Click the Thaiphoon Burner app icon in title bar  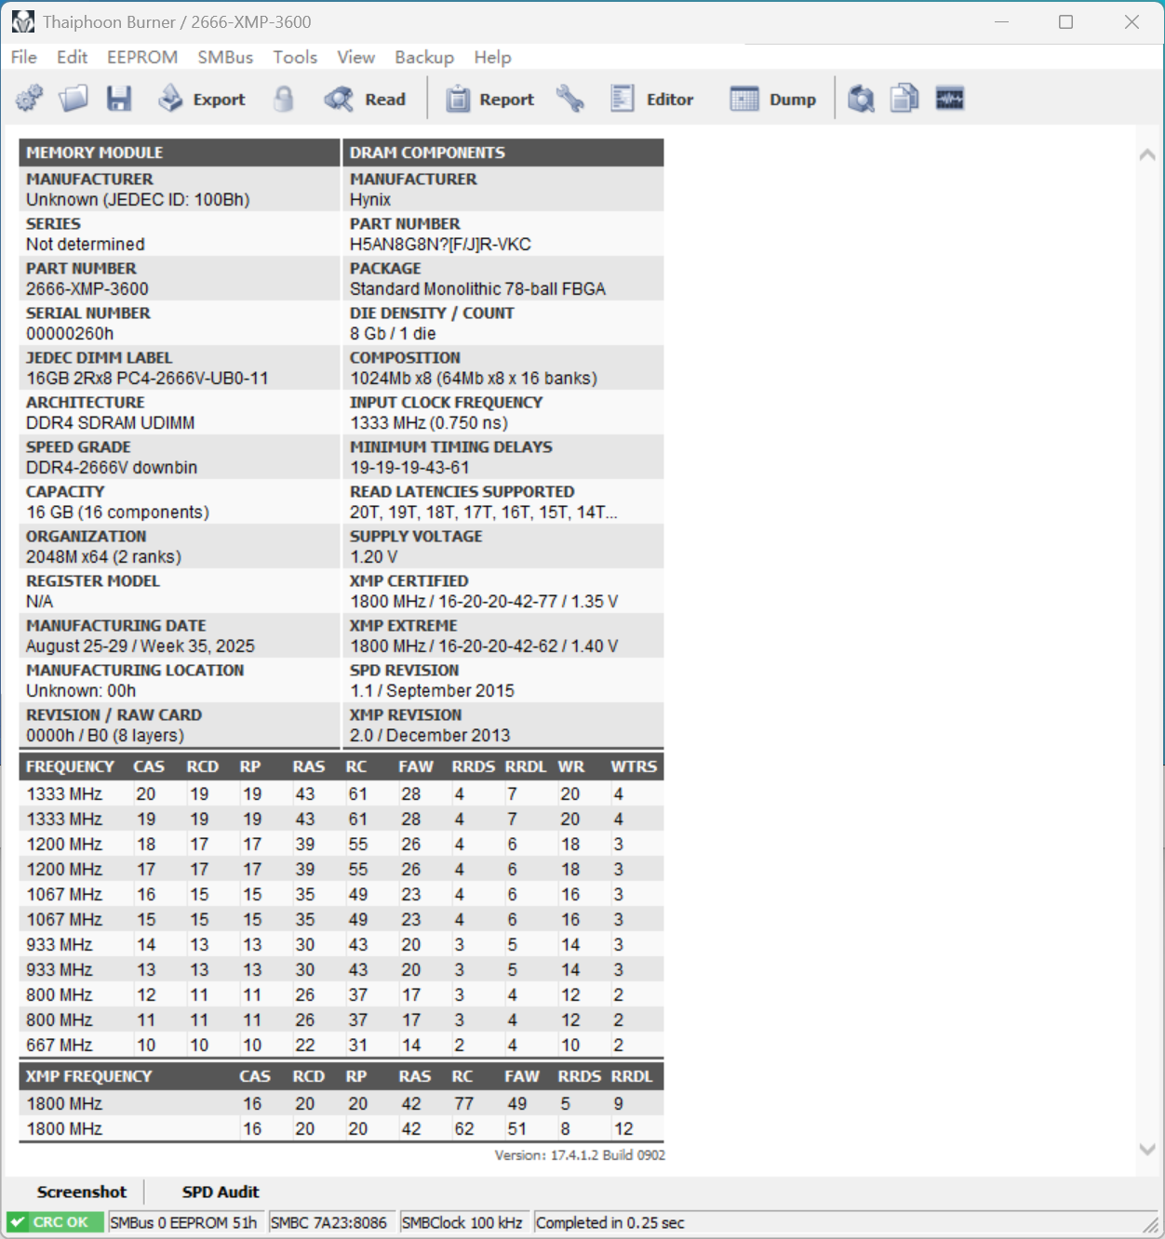[x=22, y=21]
